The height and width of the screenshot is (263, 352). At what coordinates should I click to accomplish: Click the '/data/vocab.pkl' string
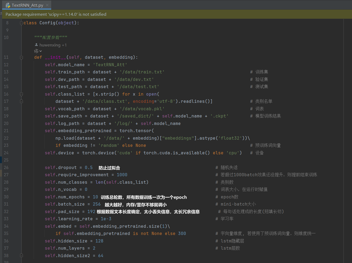click(142, 109)
